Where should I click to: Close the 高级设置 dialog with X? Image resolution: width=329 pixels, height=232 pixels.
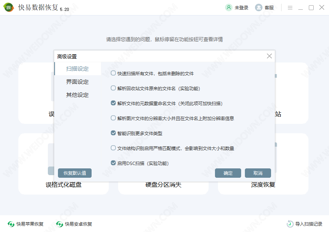click(x=269, y=56)
